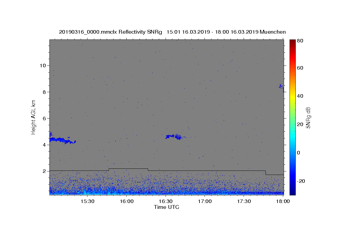Image resolution: width=351 pixels, height=234 pixels.
Task: Click the colorbar value 40
Action: coord(301,96)
